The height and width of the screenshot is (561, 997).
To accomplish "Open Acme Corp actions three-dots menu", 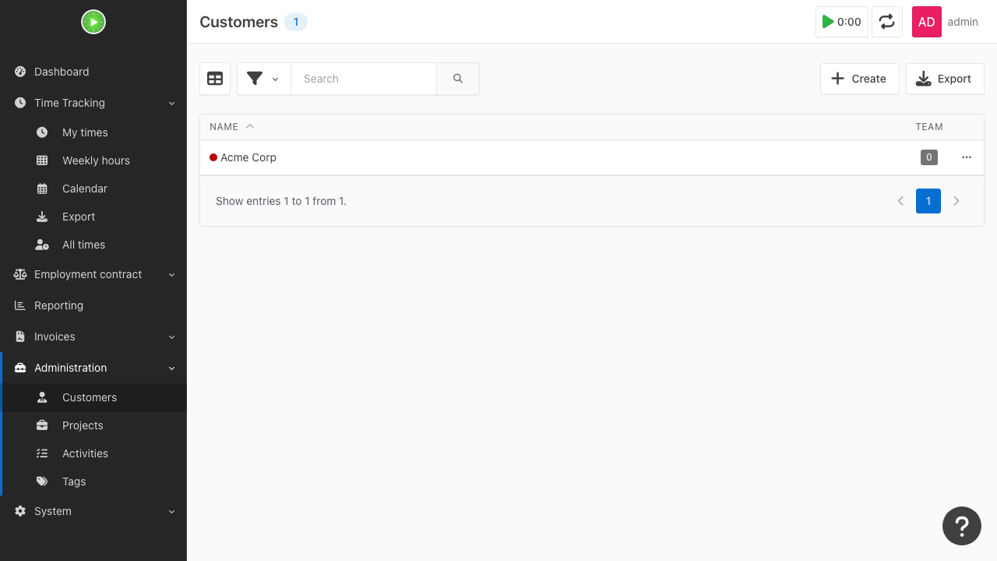I will [x=967, y=157].
